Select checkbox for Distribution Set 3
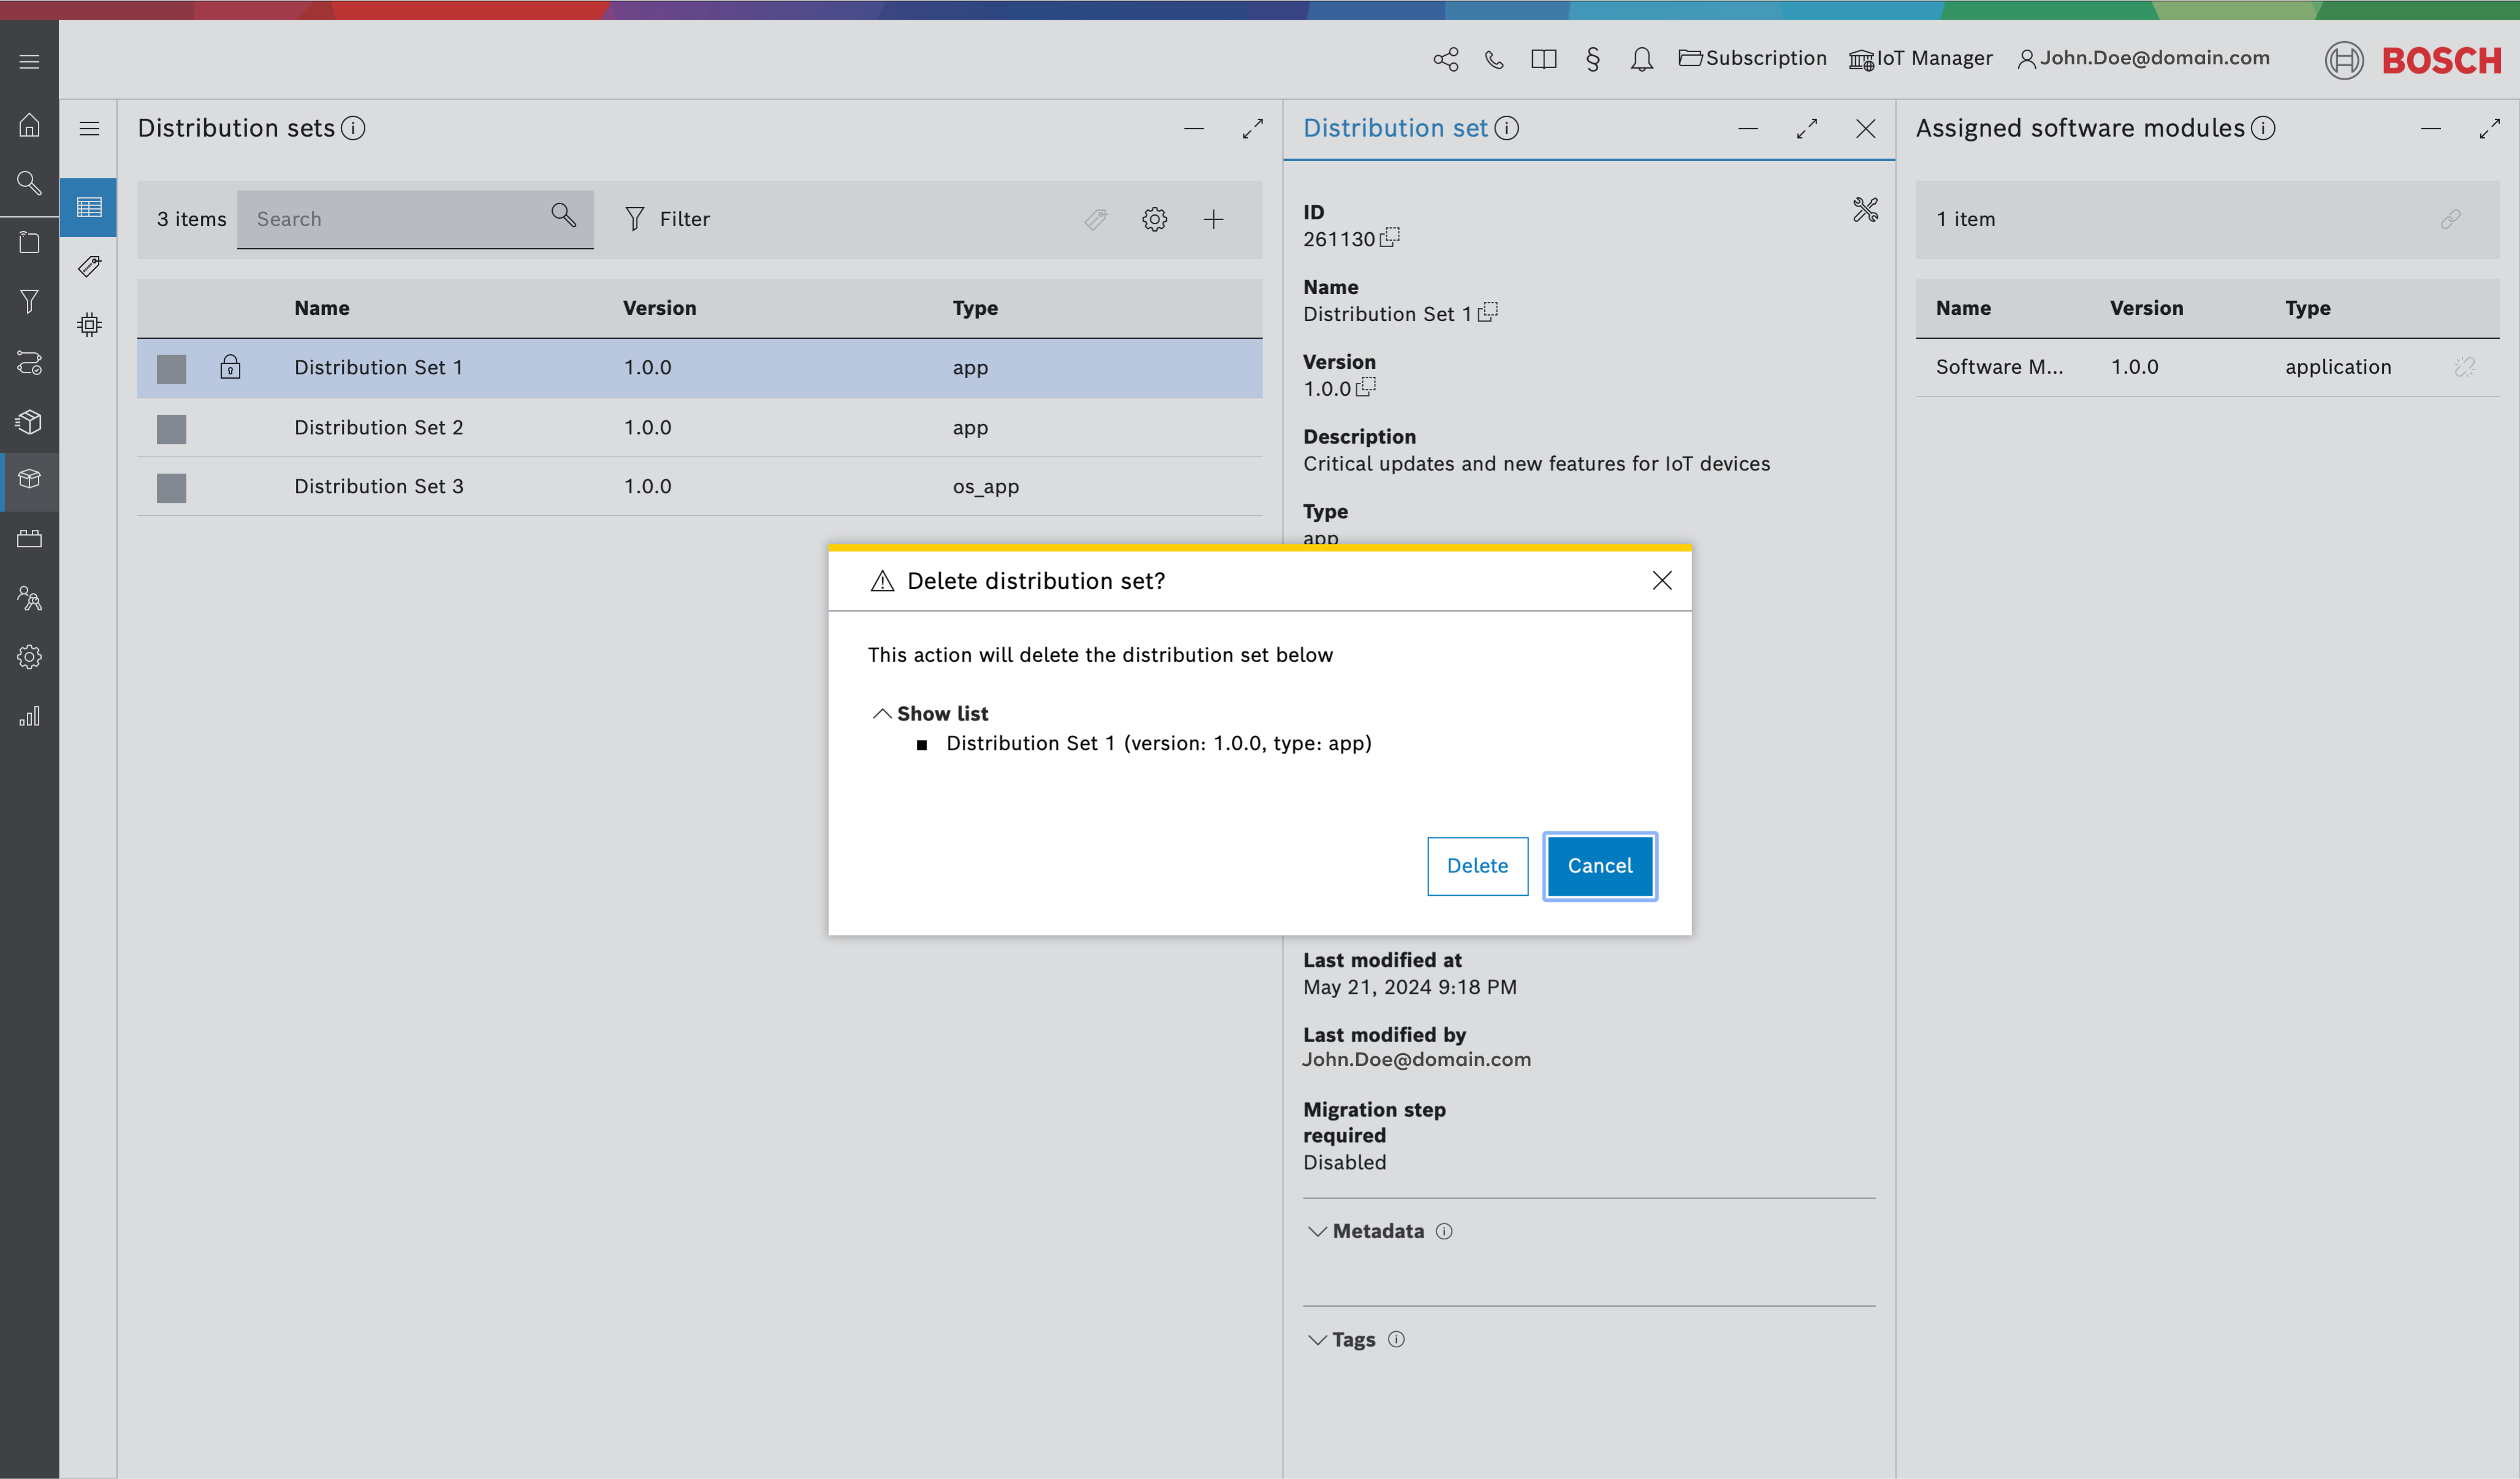 pos(171,487)
